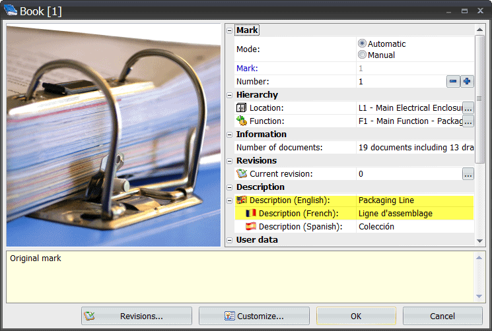492x331 pixels.
Task: Click the Function icon in Hierarchy
Action: [241, 121]
